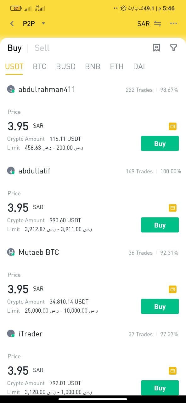Tap payment card icon in abdullatif offer

point(172,208)
